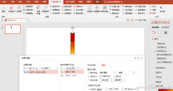Refresh the 动画风暴 dialog
Image resolution: width=173 pixels, height=91 pixels.
click(x=138, y=58)
